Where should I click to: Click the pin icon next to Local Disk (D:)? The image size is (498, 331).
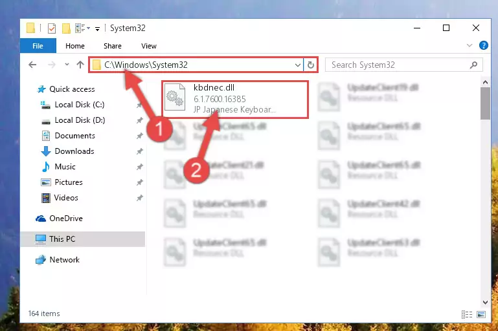pyautogui.click(x=139, y=120)
